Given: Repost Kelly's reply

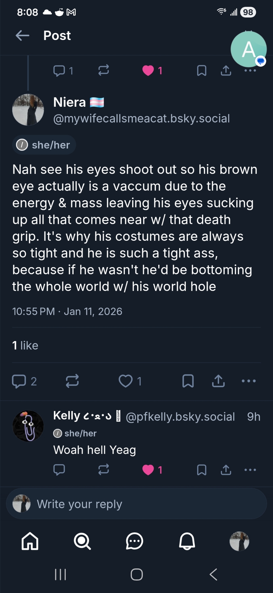Looking at the screenshot, I should 104,470.
